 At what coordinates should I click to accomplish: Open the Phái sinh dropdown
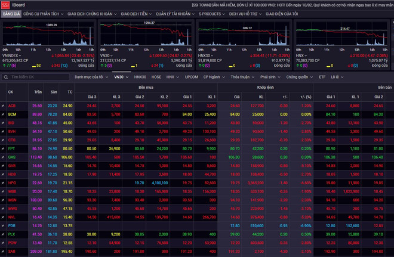click(272, 77)
